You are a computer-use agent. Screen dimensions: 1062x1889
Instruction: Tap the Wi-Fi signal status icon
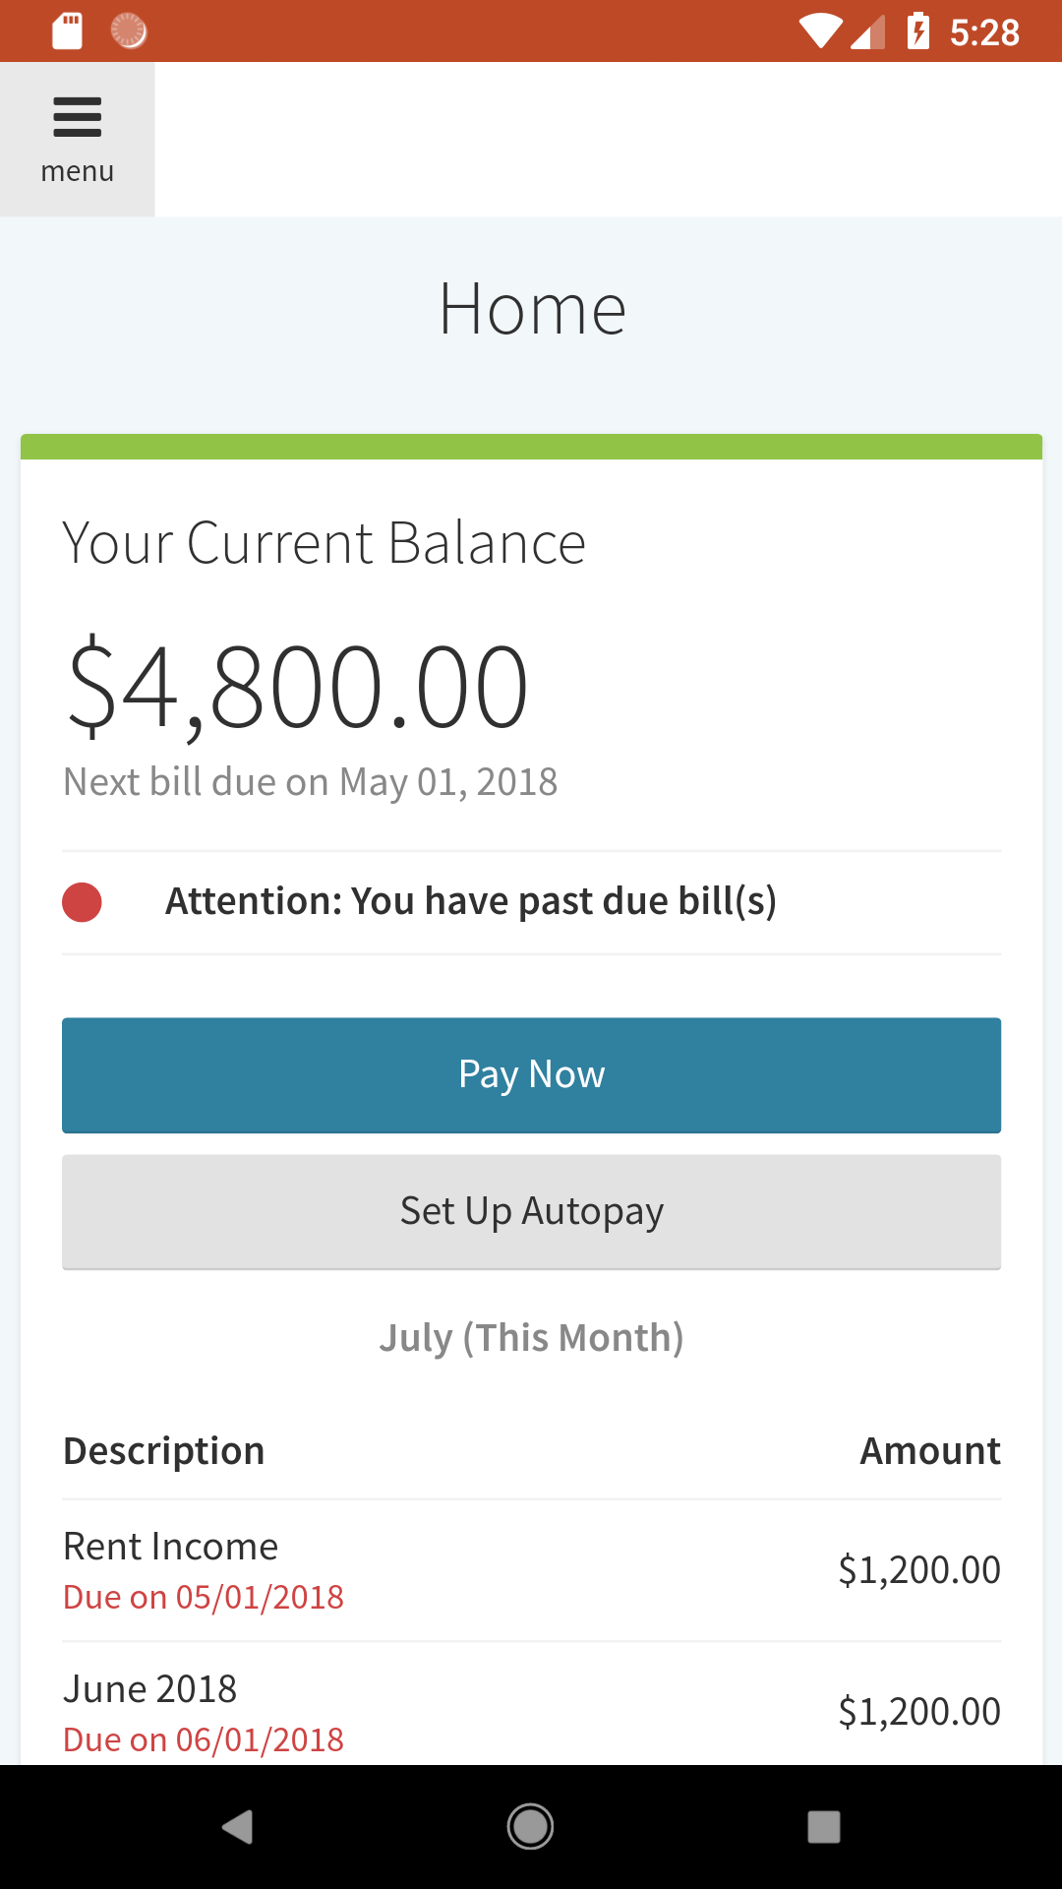coord(819,31)
